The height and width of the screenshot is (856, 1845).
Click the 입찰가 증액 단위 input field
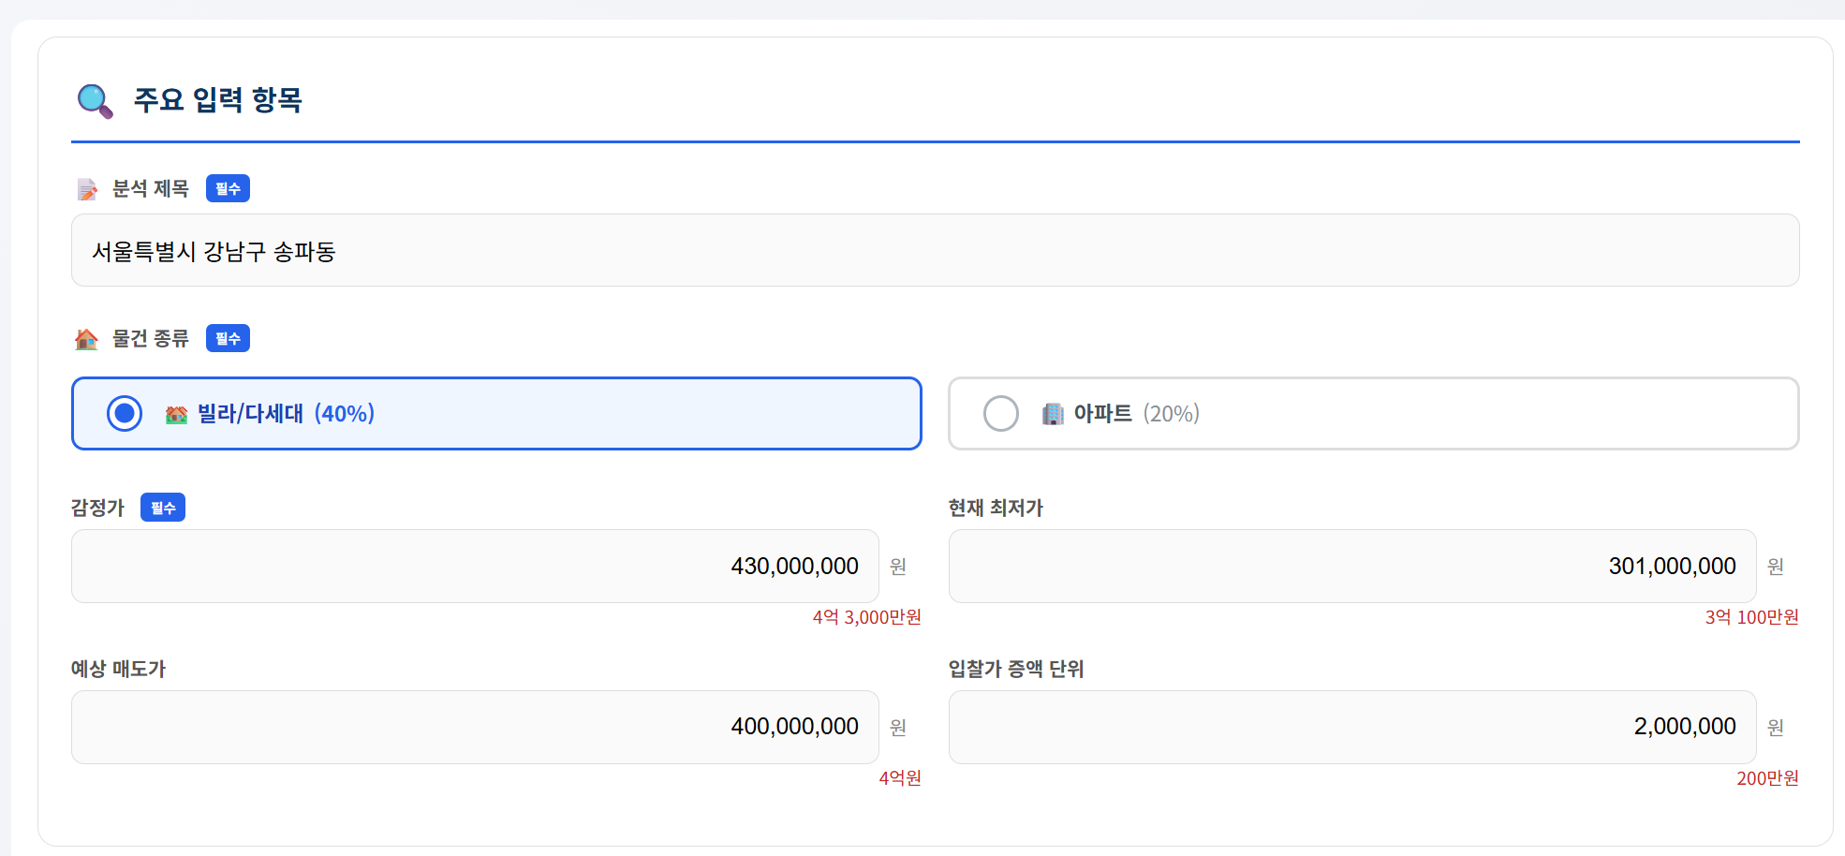coord(1351,727)
